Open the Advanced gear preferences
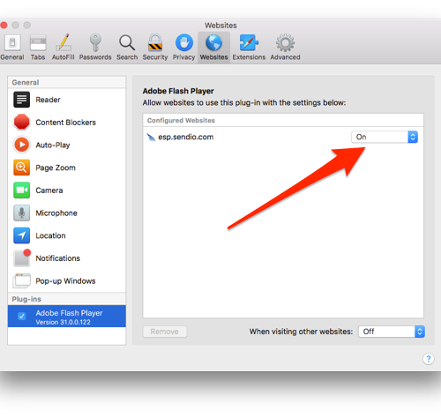 tap(285, 47)
